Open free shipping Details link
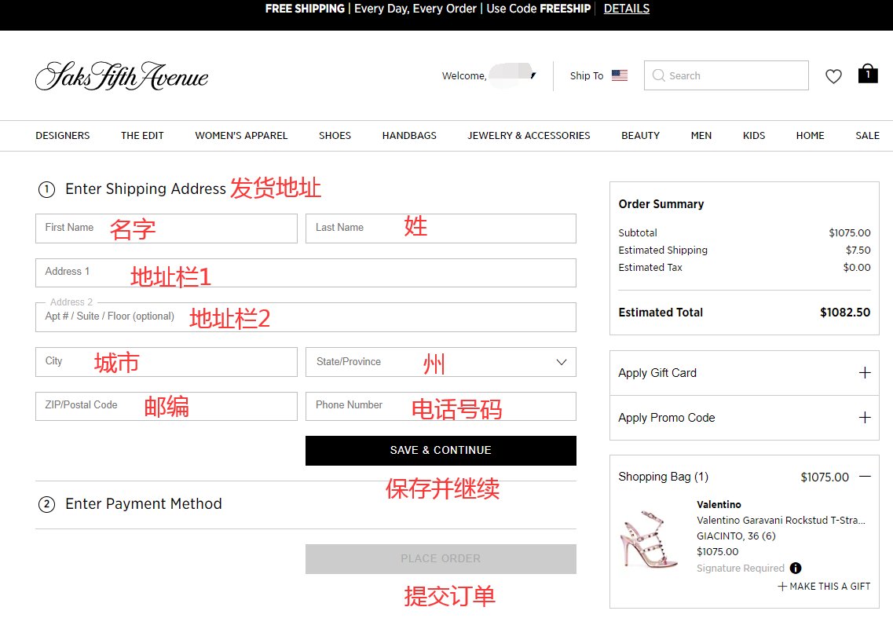The image size is (893, 629). pos(627,9)
